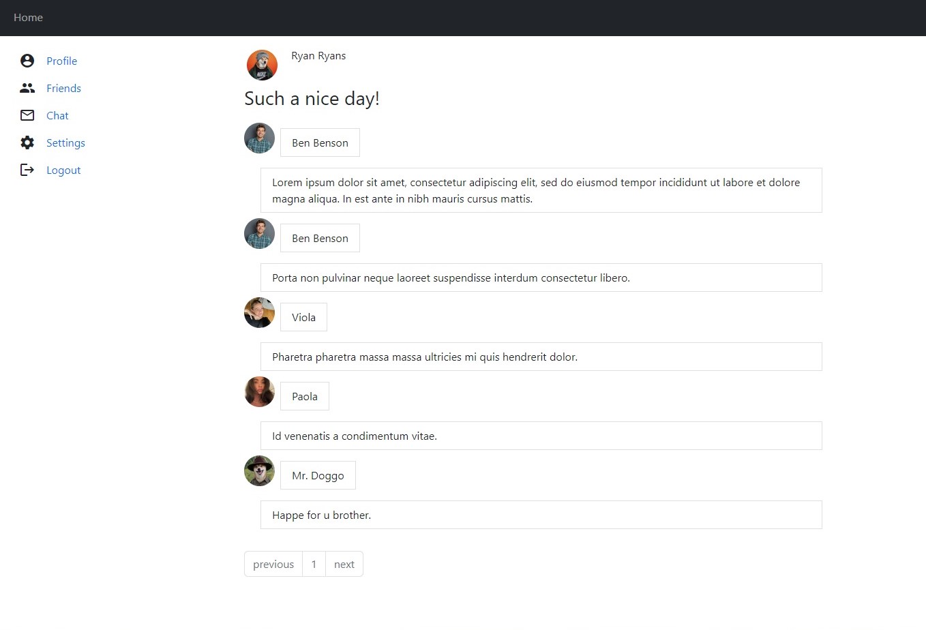Click Viola's avatar image
Image resolution: width=926 pixels, height=630 pixels.
pos(259,312)
